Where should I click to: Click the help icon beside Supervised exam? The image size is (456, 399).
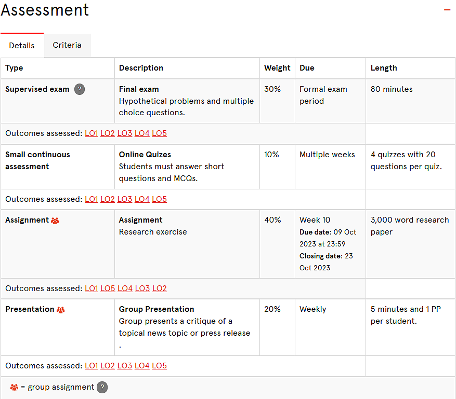[80, 89]
